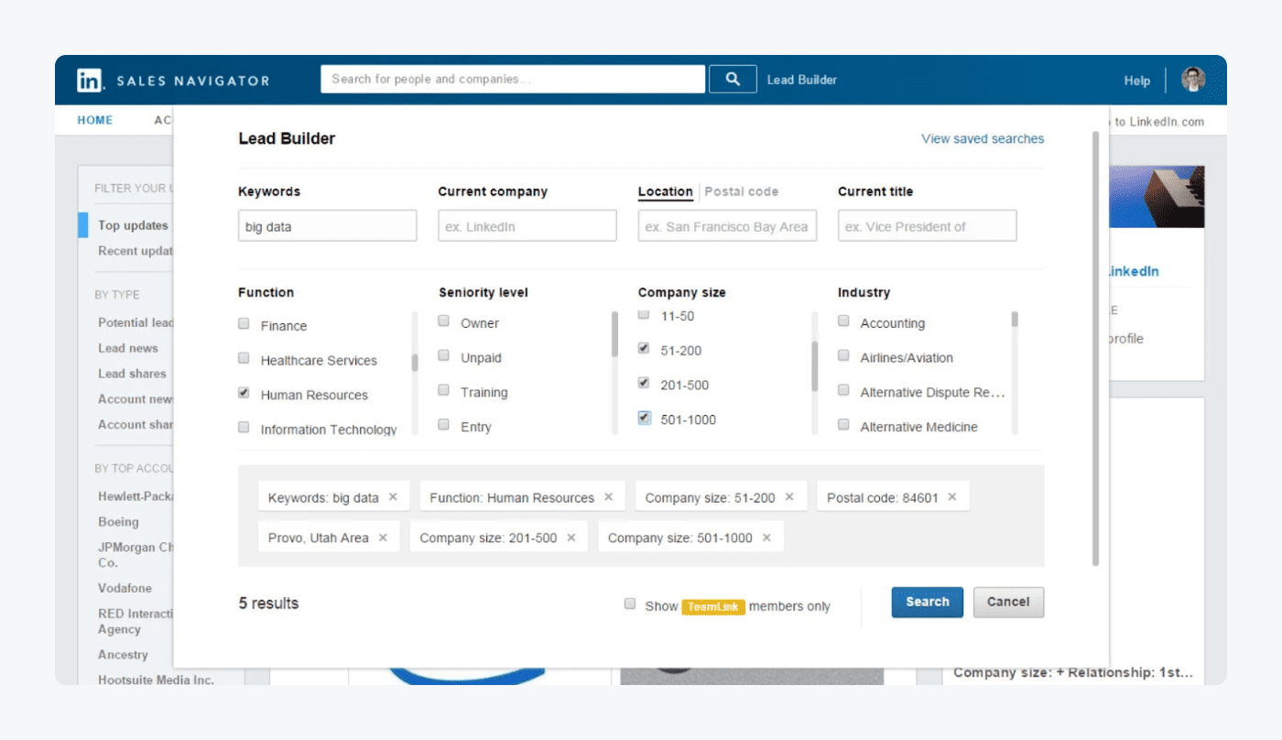Enable Show TeamLink members only checkbox

[x=630, y=604]
